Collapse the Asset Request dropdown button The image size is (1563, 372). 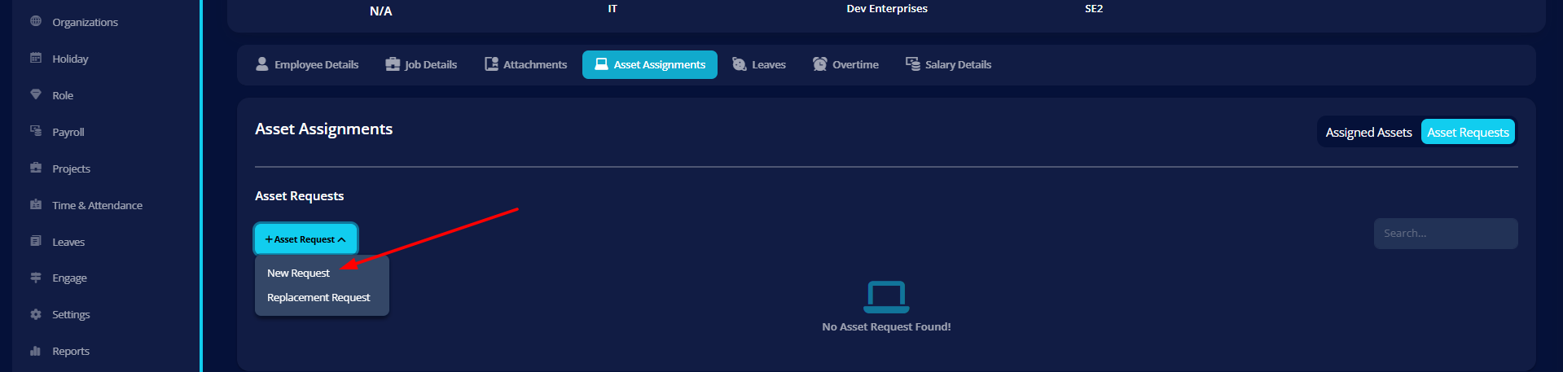[305, 239]
